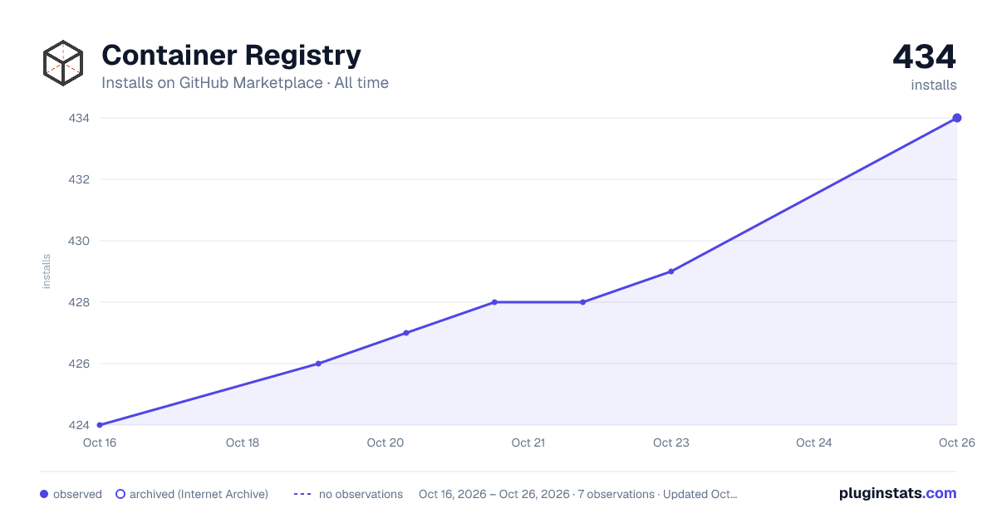Click the 'Oct 16' x-axis label under chart
This screenshot has width=997, height=523.
100,442
